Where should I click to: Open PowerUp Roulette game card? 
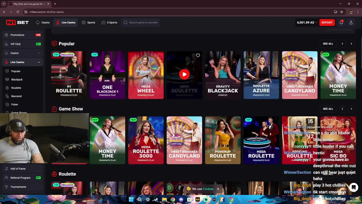[x=223, y=140]
